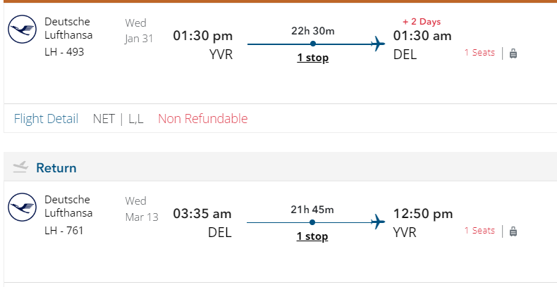Click the "+ 2 Days" arrival notice

pyautogui.click(x=422, y=22)
